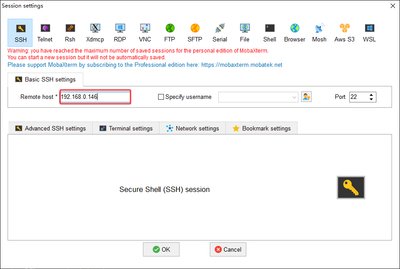Switch to Advanced SSH settings tab

[50, 128]
